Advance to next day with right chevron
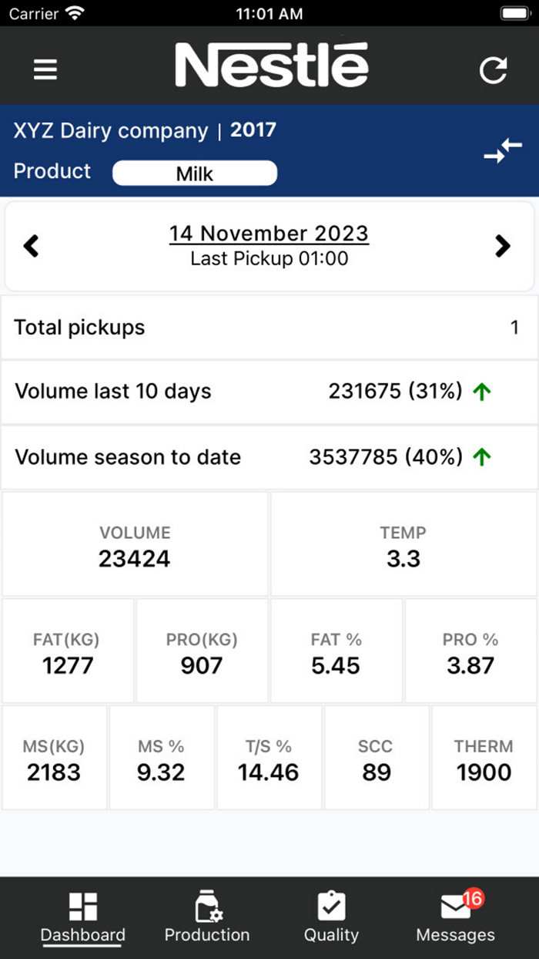539x959 pixels. pos(503,245)
